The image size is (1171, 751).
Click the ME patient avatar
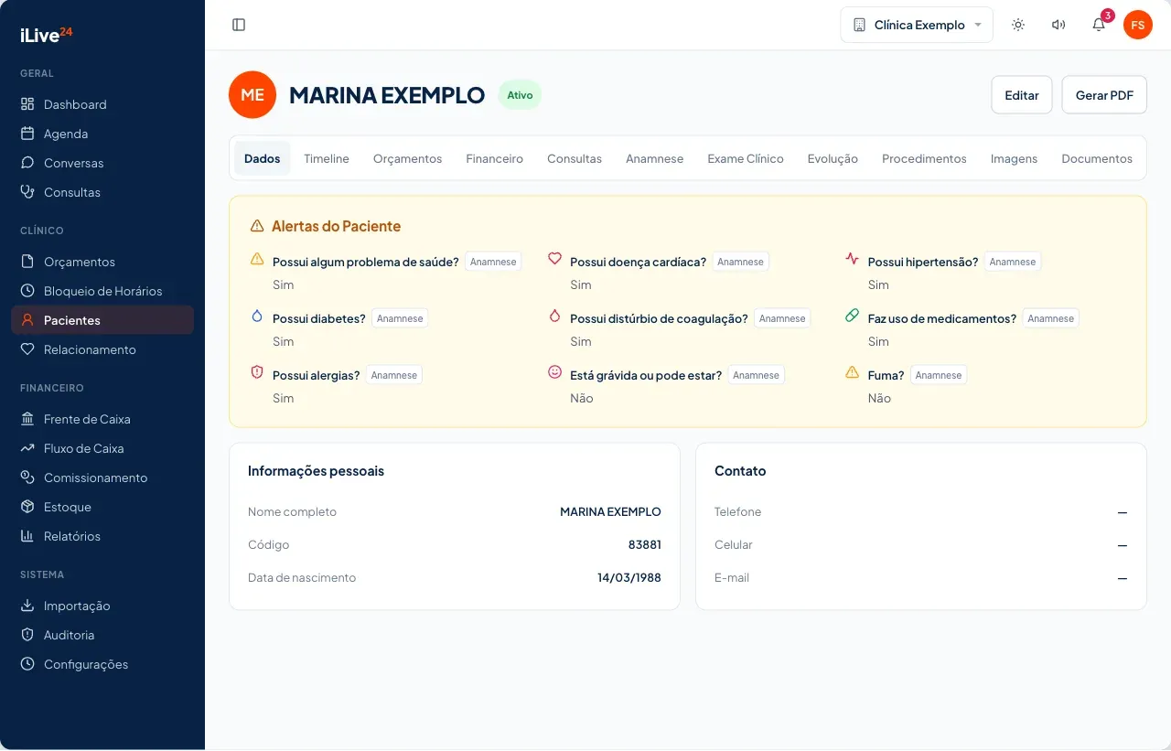[252, 95]
